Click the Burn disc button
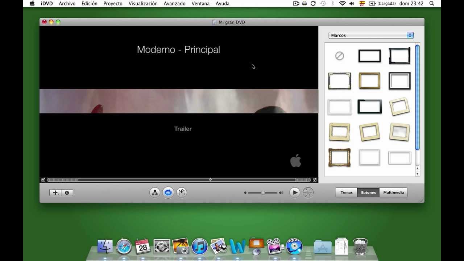This screenshot has width=464, height=261. point(308,192)
